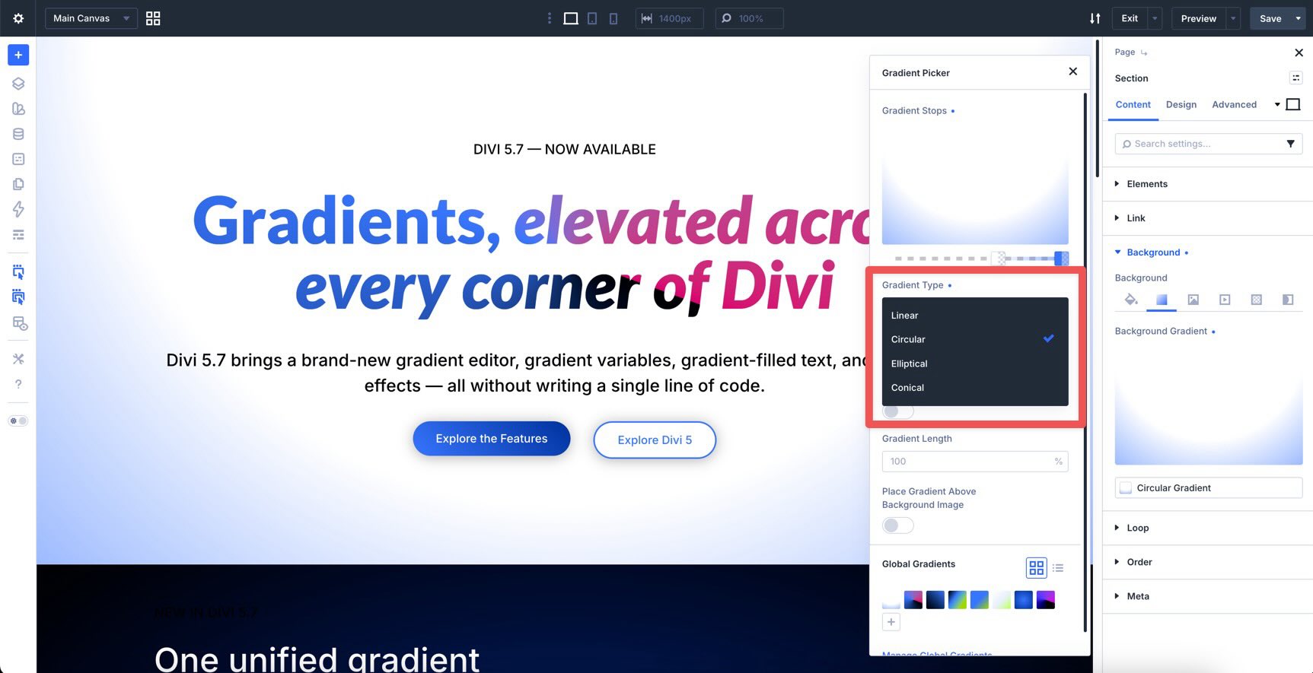
Task: Click the up-down arrows sort icon
Action: click(x=1095, y=18)
